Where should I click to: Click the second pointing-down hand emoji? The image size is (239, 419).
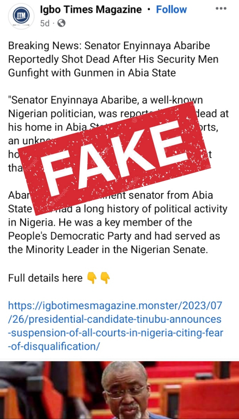click(x=105, y=278)
